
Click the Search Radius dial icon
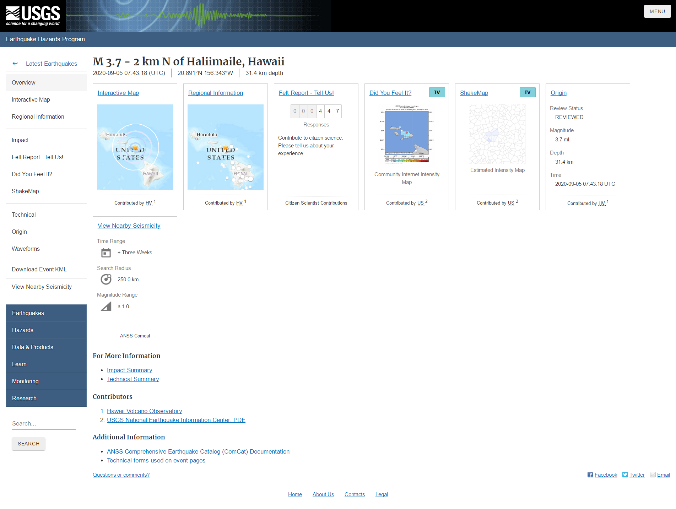pos(106,279)
